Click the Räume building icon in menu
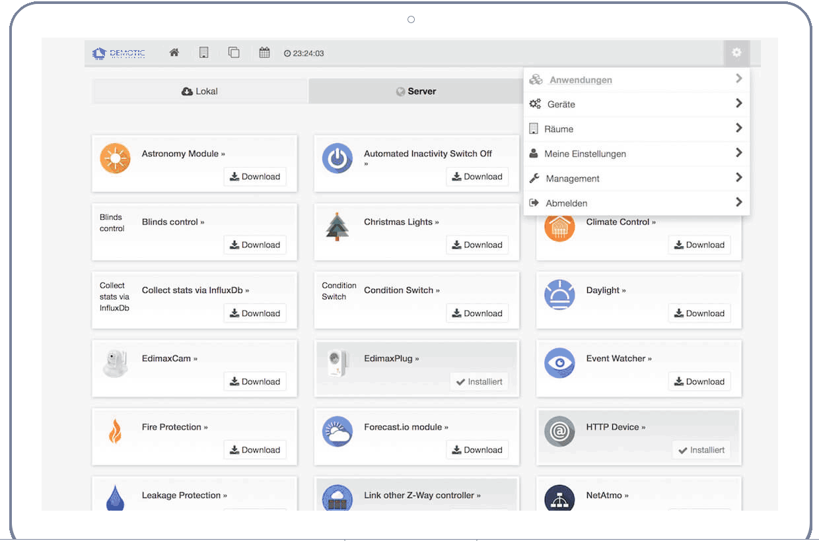This screenshot has height=541, width=819. (534, 129)
